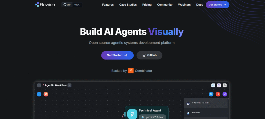The image size is (265, 119).
Task: Click the chat panel scrollbar up arrow
Action: click(x=229, y=99)
